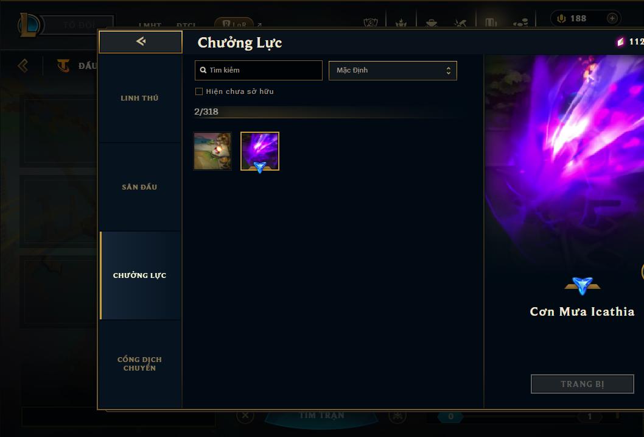This screenshot has height=437, width=644.
Task: Select the default arena damage effect thumbnail
Action: [212, 151]
